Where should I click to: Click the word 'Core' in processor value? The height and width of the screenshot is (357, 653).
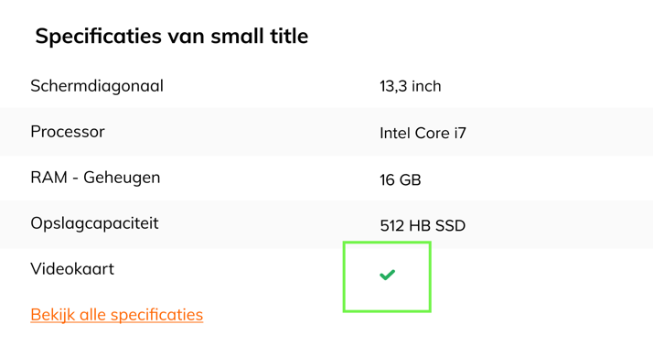(433, 133)
